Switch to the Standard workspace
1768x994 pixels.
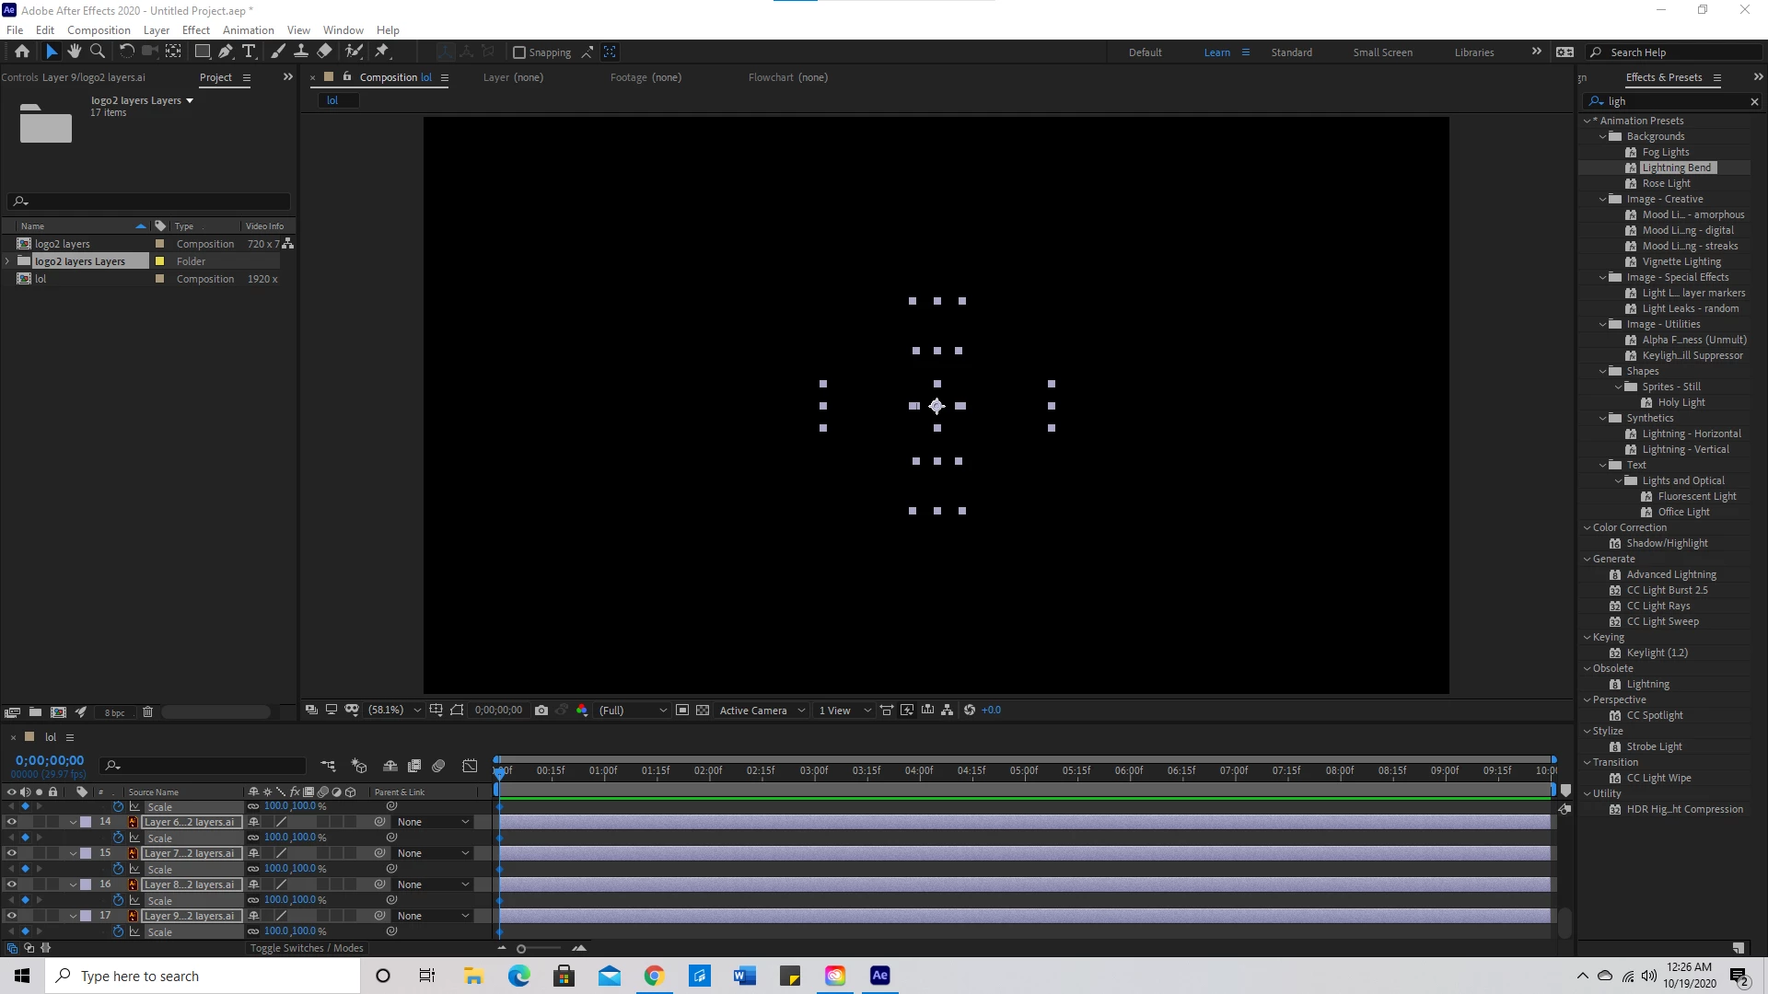pos(1291,52)
